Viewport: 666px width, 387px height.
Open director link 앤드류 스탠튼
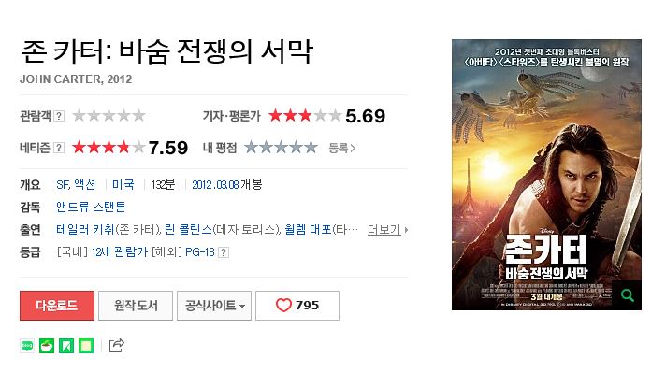(91, 208)
